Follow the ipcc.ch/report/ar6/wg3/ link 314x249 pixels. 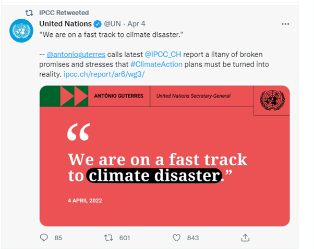tap(104, 74)
